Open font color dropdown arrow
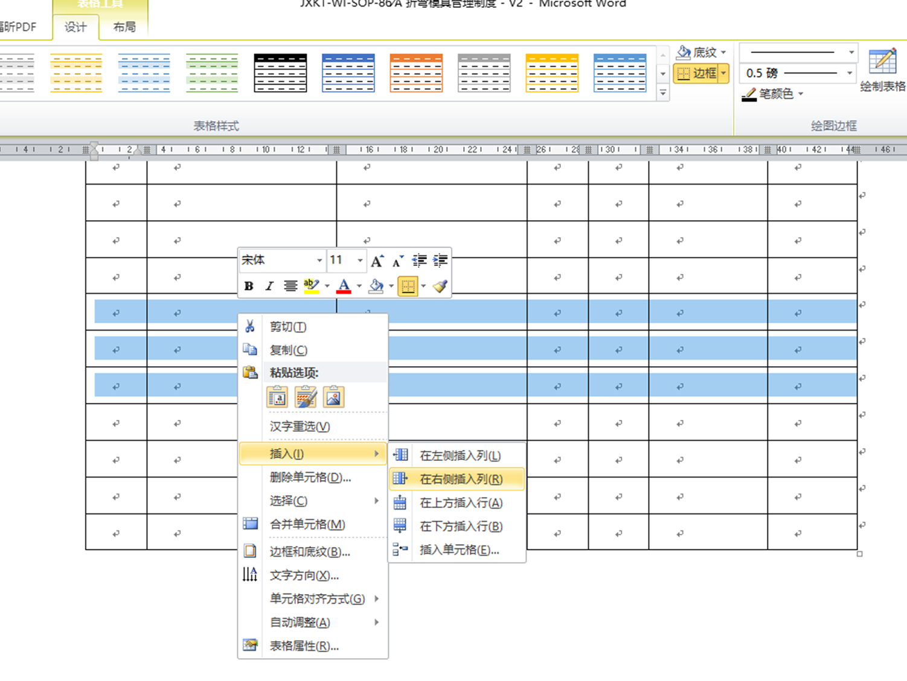Screen dimensions: 907x681 tap(359, 286)
